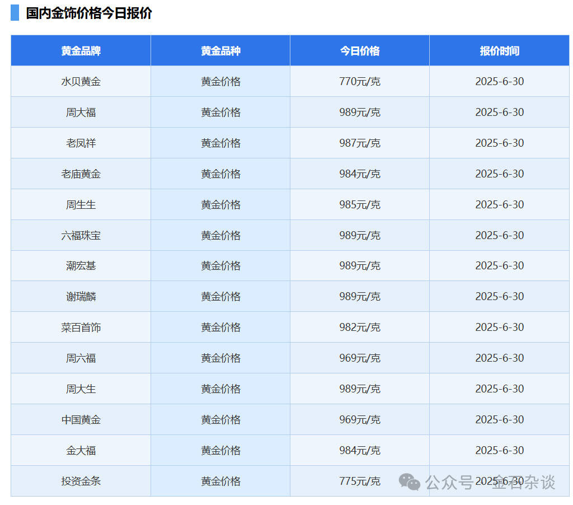Click the 中国黄金 brand cell

tap(81, 419)
